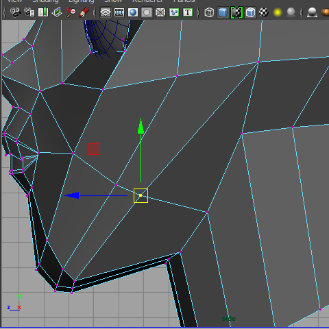Click the green Y-axis move arrow
Screen dimensions: 329x329
(141, 126)
